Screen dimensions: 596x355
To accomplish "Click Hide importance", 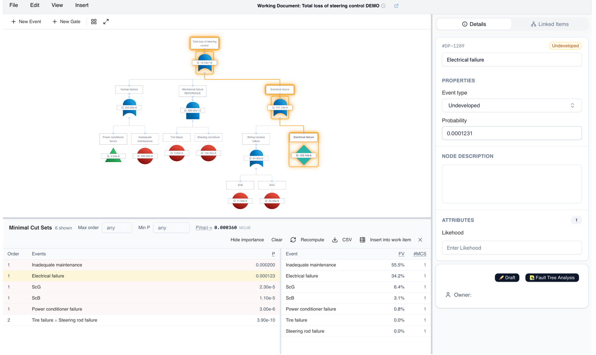I will [x=247, y=240].
